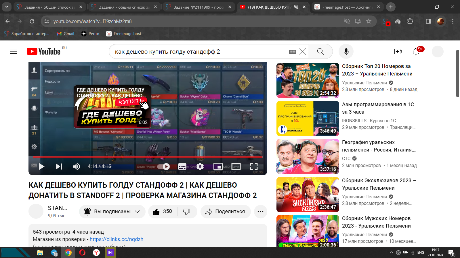Open Рентв bookmark

click(90, 34)
